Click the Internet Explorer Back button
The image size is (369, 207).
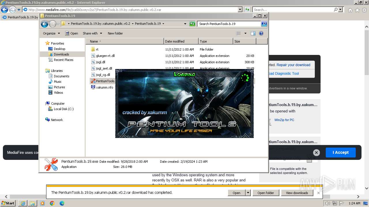(4, 10)
